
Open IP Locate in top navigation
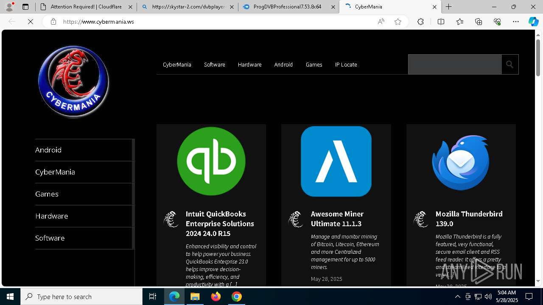[346, 64]
